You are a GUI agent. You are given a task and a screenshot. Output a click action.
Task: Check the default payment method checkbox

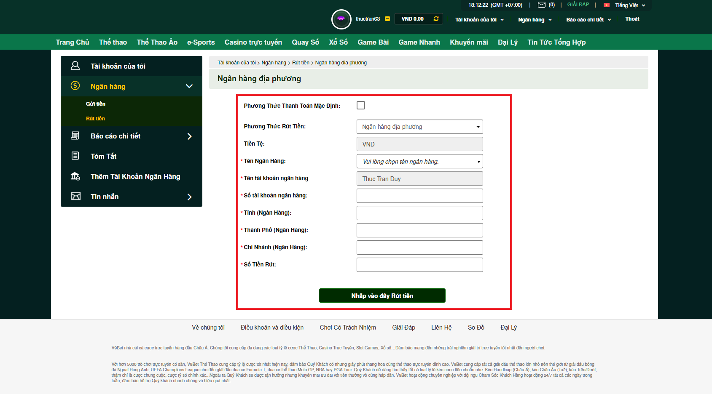click(x=361, y=105)
